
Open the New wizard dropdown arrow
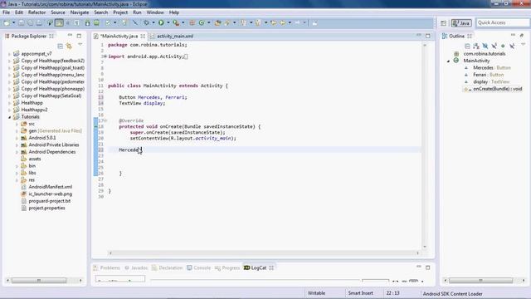click(13, 22)
